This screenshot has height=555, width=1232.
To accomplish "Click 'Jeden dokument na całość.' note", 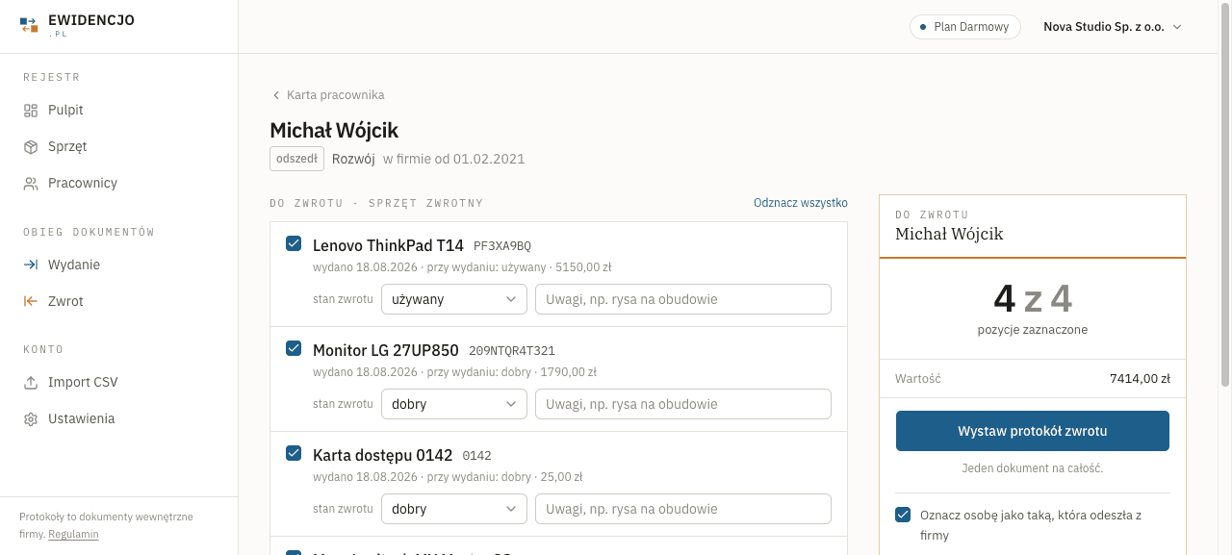I will click(x=1033, y=468).
